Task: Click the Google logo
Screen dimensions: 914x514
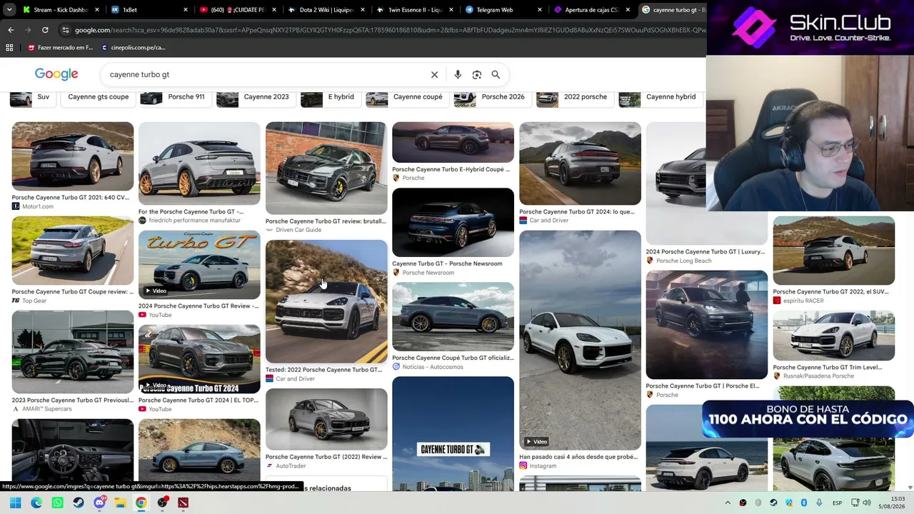Action: click(x=56, y=74)
